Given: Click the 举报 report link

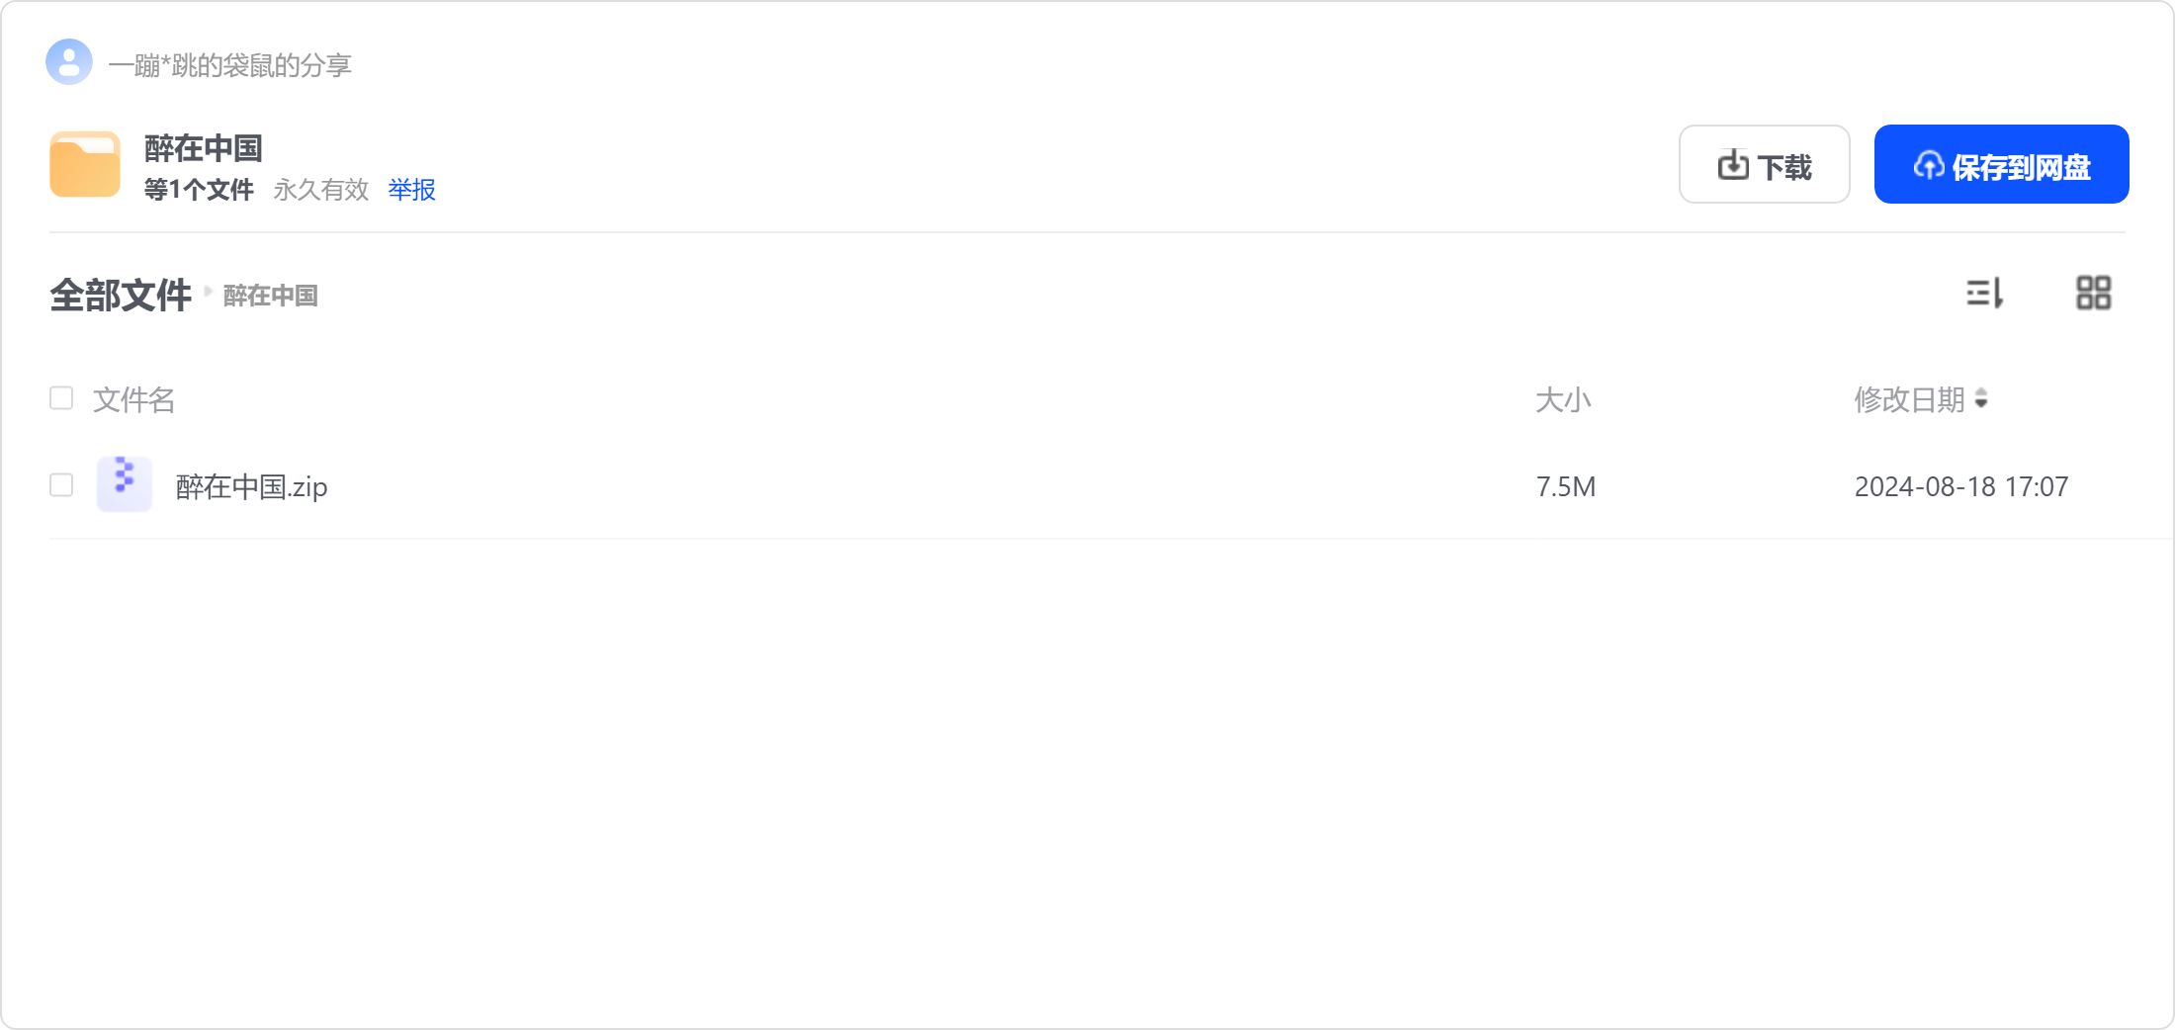Looking at the screenshot, I should coord(411,190).
